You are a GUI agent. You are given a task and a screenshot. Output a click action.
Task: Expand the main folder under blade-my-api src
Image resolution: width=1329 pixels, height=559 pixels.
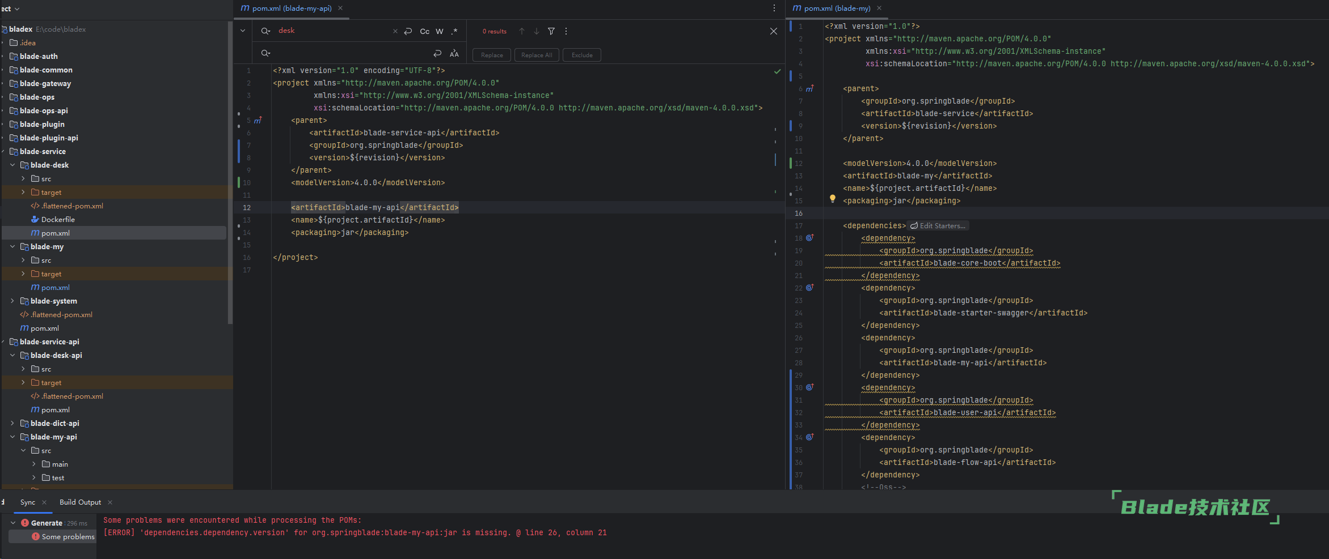click(34, 464)
